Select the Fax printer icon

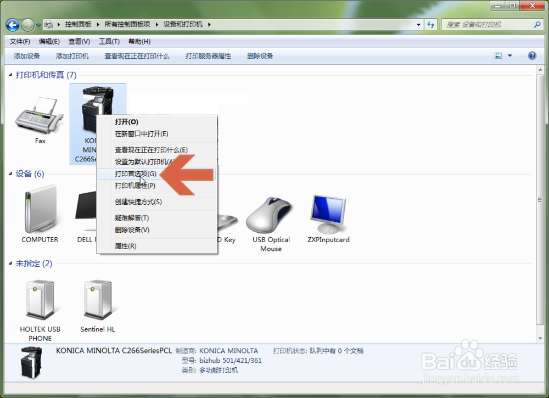(40, 115)
